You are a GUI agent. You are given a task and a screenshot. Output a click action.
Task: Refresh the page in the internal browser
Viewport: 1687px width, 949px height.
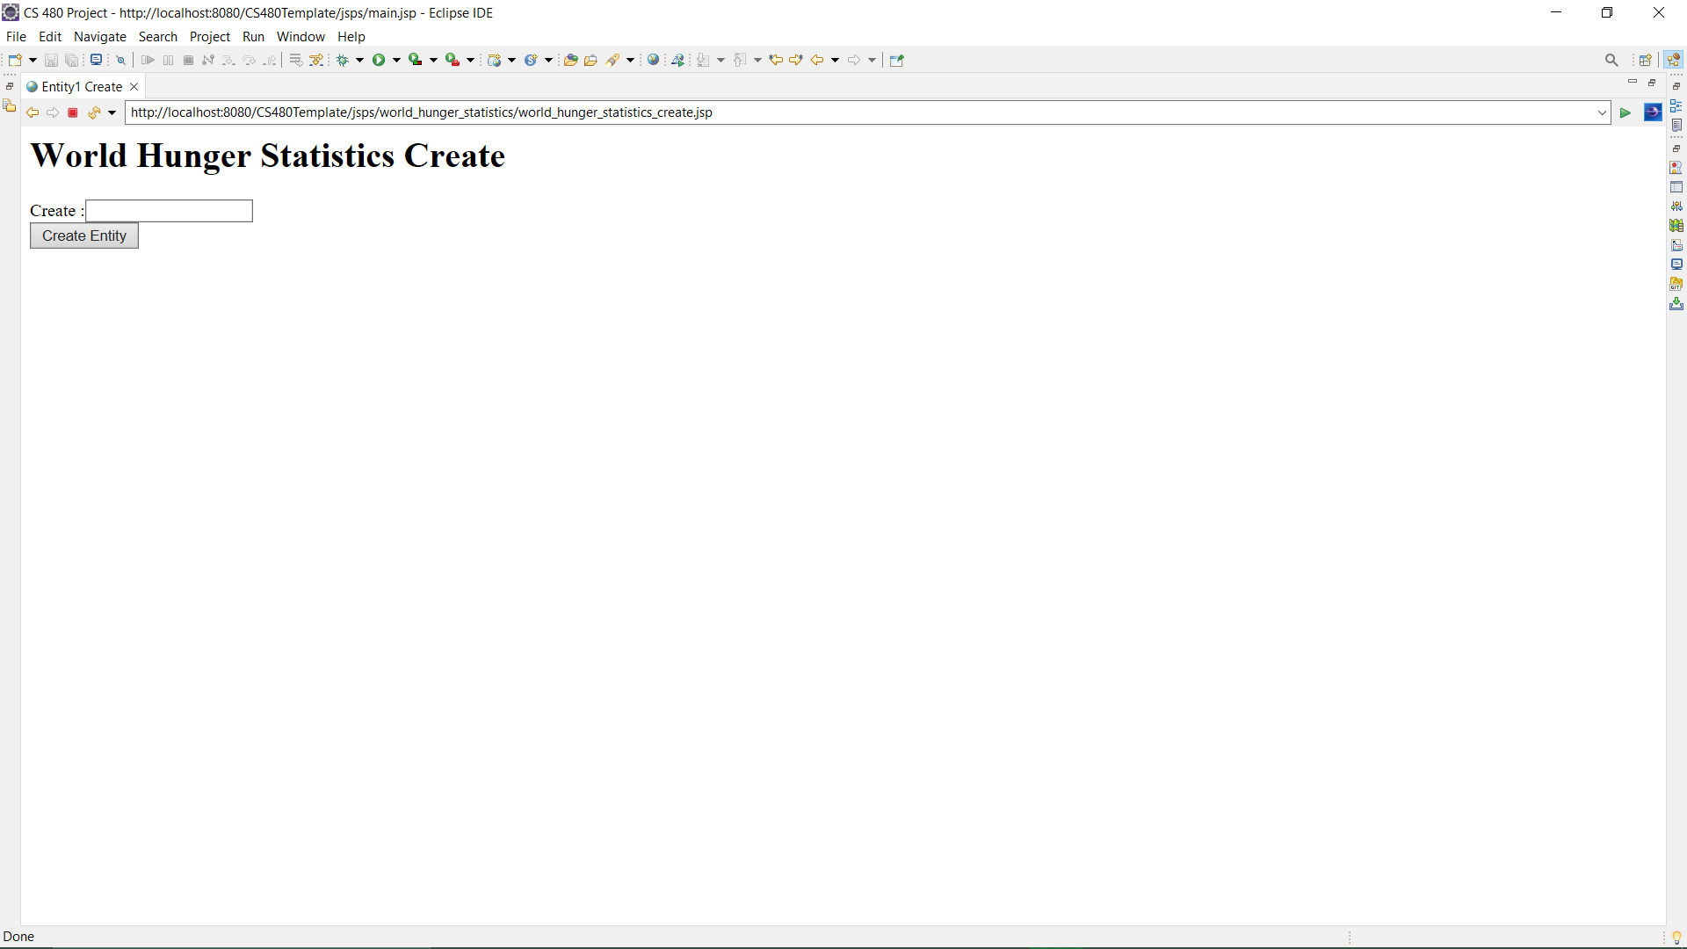(x=93, y=112)
